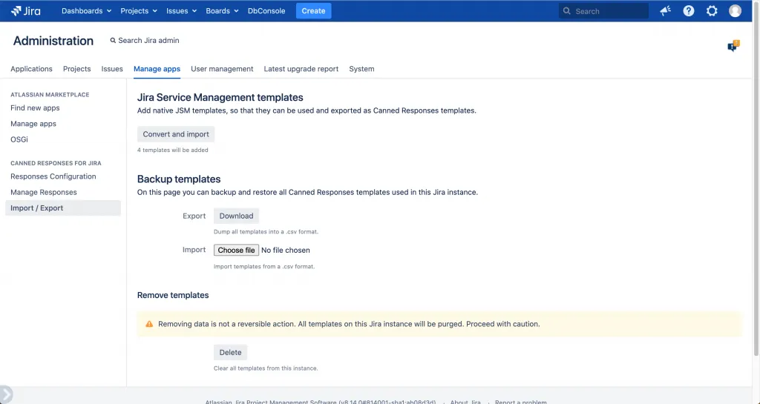This screenshot has height=404, width=760.
Task: Expand the Issues dropdown in top bar
Action: 181,10
